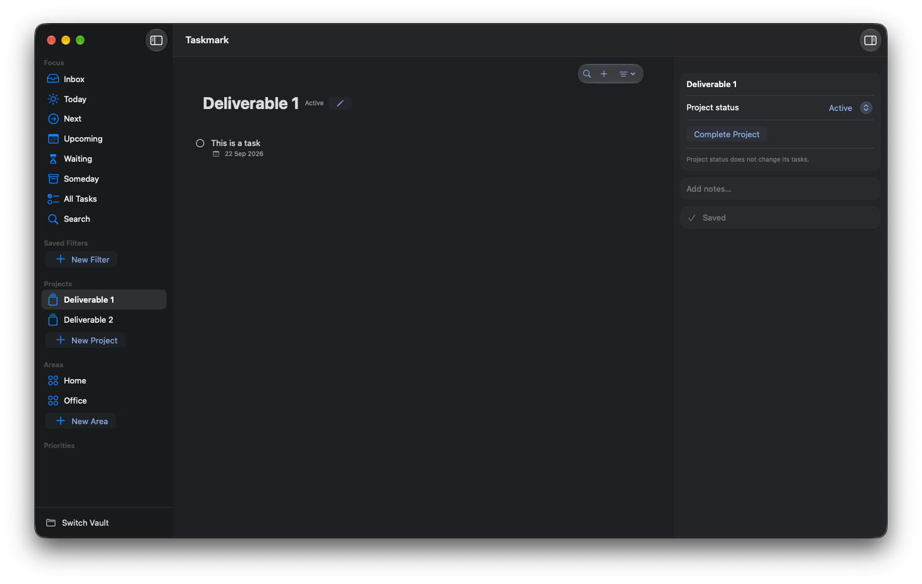This screenshot has width=922, height=584.
Task: Click the 22 Sep 2026 due date
Action: [244, 154]
